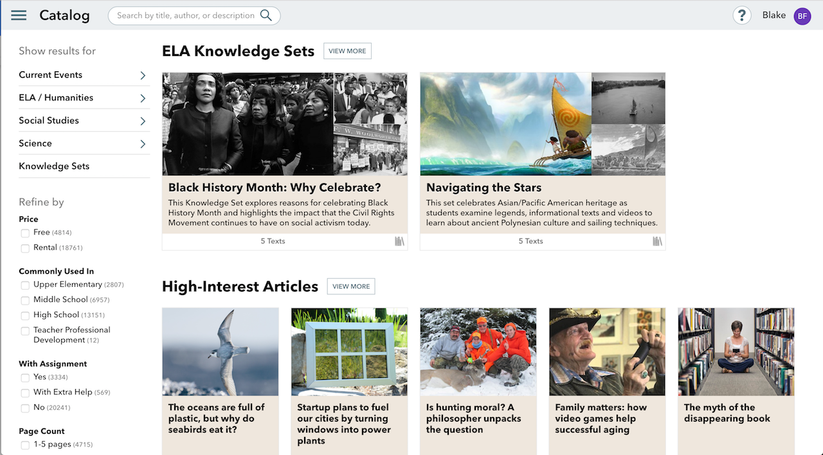Tick the With Extra Help checkbox
Image resolution: width=823 pixels, height=455 pixels.
(25, 393)
